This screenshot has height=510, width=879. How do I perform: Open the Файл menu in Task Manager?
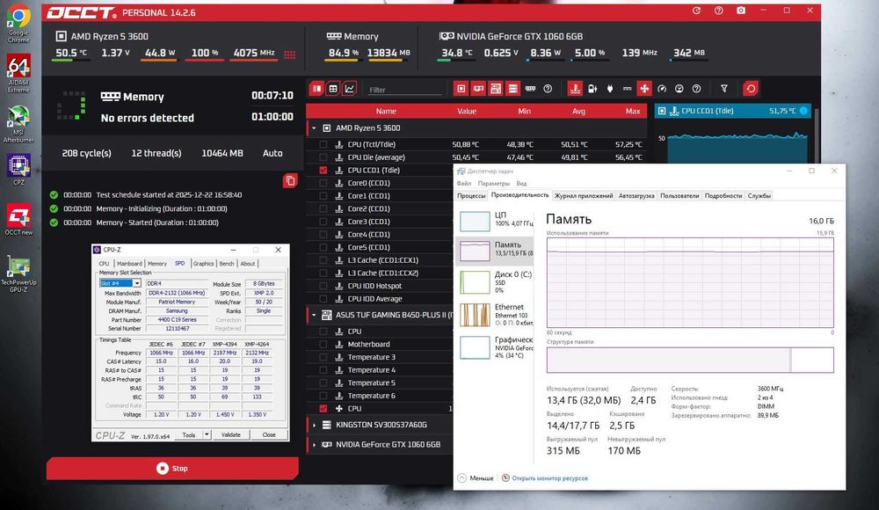[463, 184]
